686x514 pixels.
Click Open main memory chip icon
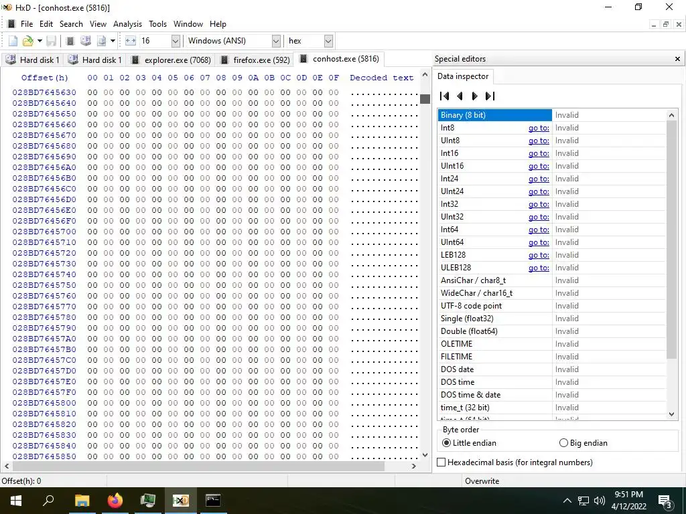tap(70, 41)
